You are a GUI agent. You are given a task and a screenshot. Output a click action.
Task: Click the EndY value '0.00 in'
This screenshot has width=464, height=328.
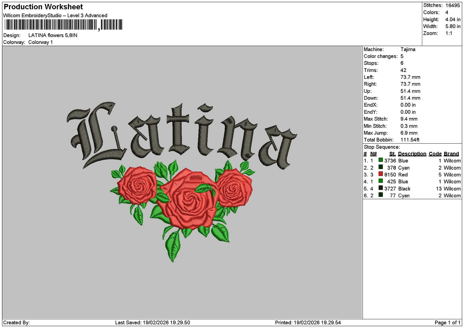(x=408, y=112)
